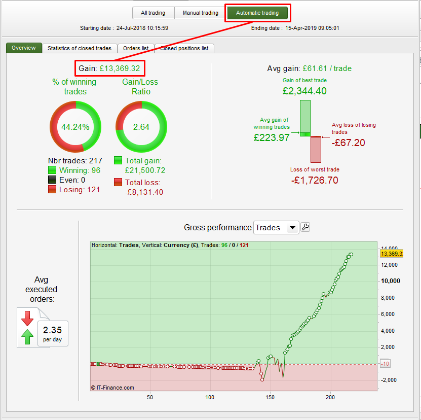The image size is (421, 420).
Task: Open Statistics of closed trades tab
Action: [x=80, y=48]
